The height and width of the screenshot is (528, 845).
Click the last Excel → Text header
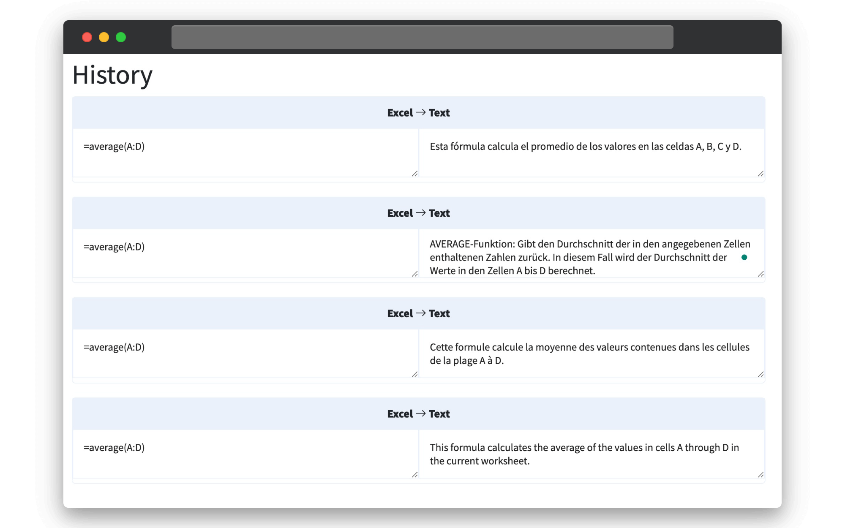[x=418, y=414]
